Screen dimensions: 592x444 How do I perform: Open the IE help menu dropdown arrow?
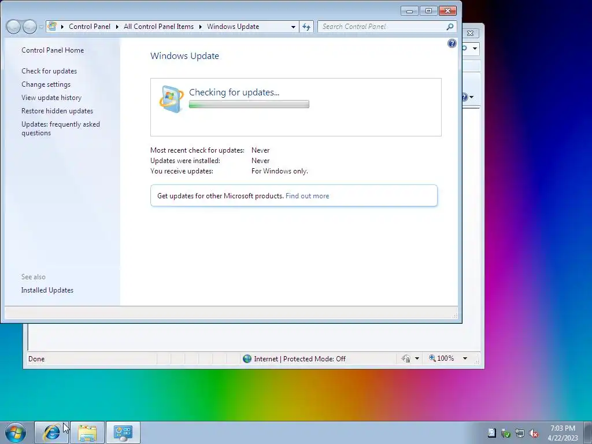pos(472,97)
